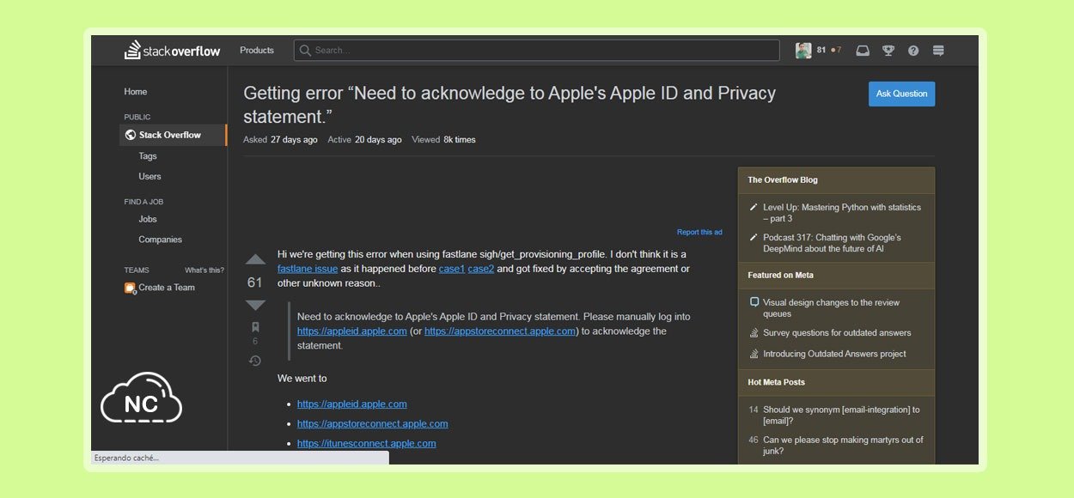Viewport: 1074px width, 498px height.
Task: Click Create a Team
Action: (167, 288)
